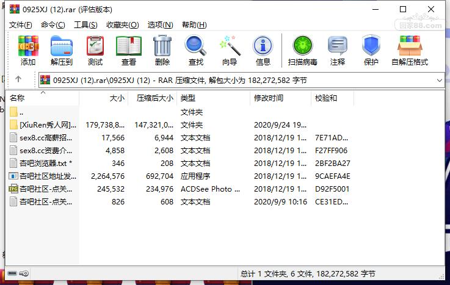Image resolution: width=450 pixels, height=285 pixels.
Task: Click the 扫描病毒 virus scan icon
Action: [302, 46]
